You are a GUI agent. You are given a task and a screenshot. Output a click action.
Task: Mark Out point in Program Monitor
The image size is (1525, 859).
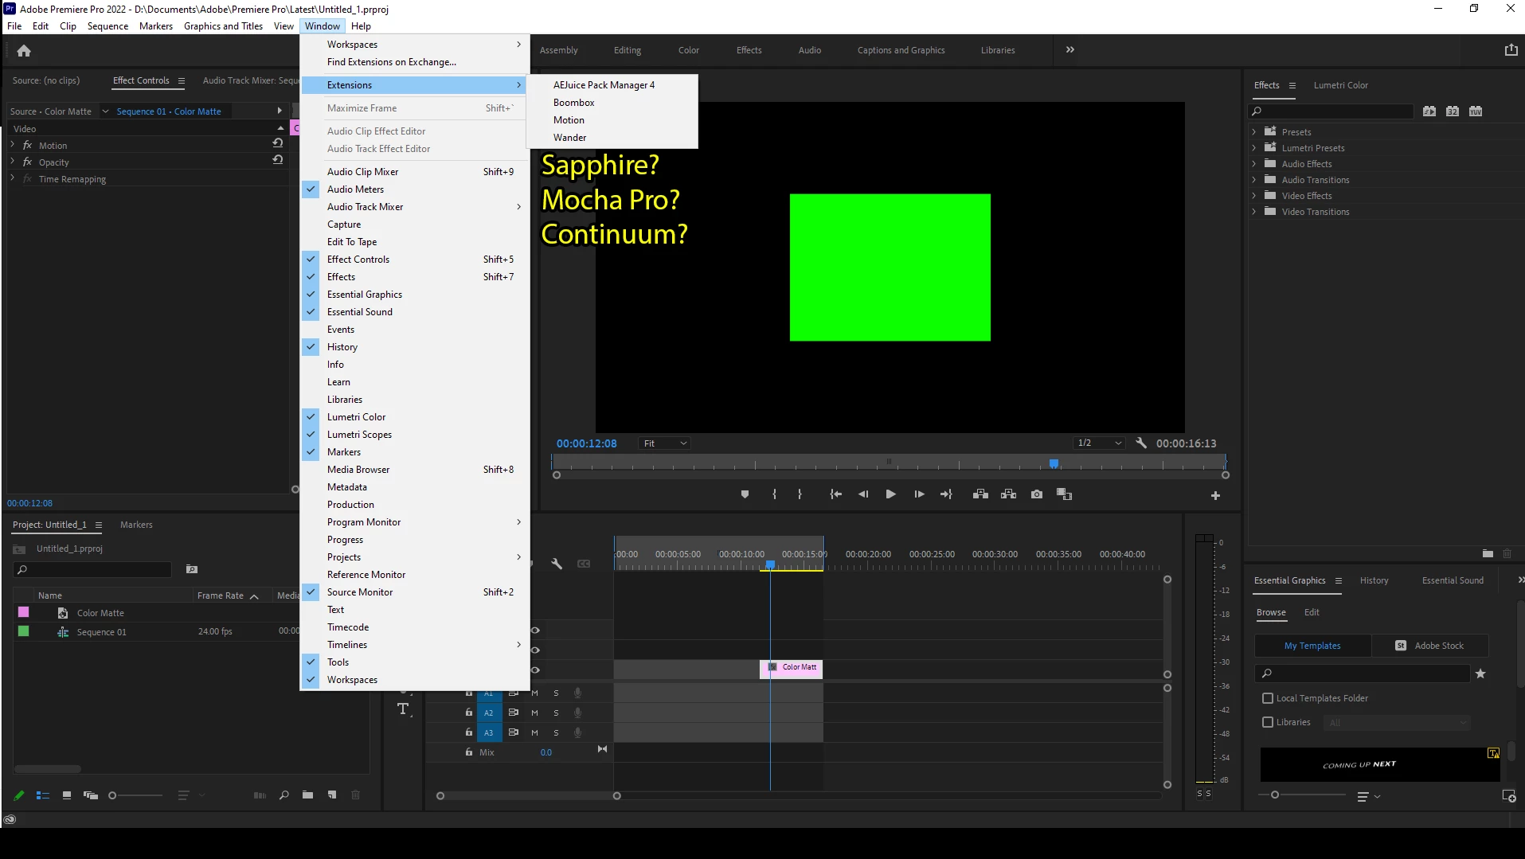click(x=800, y=494)
